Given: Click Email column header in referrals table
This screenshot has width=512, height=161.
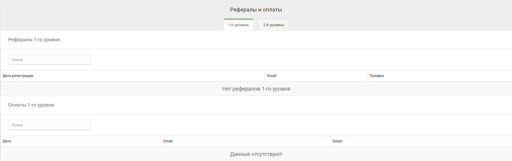Looking at the screenshot, I should tap(272, 76).
